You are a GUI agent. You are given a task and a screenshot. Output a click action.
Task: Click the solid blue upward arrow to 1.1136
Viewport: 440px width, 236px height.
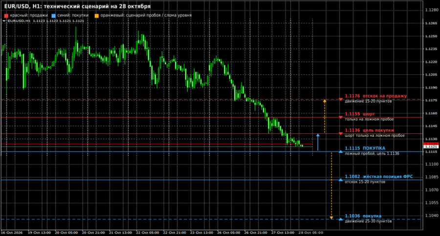coord(318,142)
